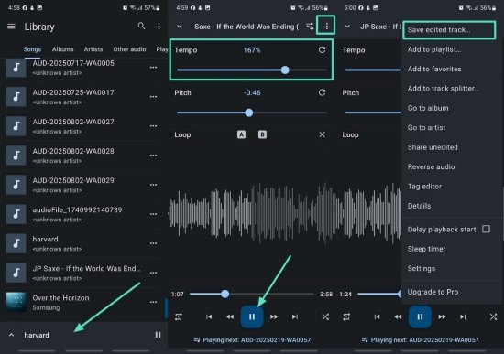504x354 pixels.
Task: Click the waveform in the middle player
Action: (x=252, y=213)
